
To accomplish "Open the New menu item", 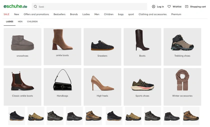I will click(x=16, y=14).
